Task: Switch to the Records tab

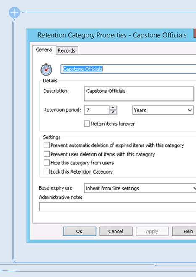Action: (x=67, y=50)
